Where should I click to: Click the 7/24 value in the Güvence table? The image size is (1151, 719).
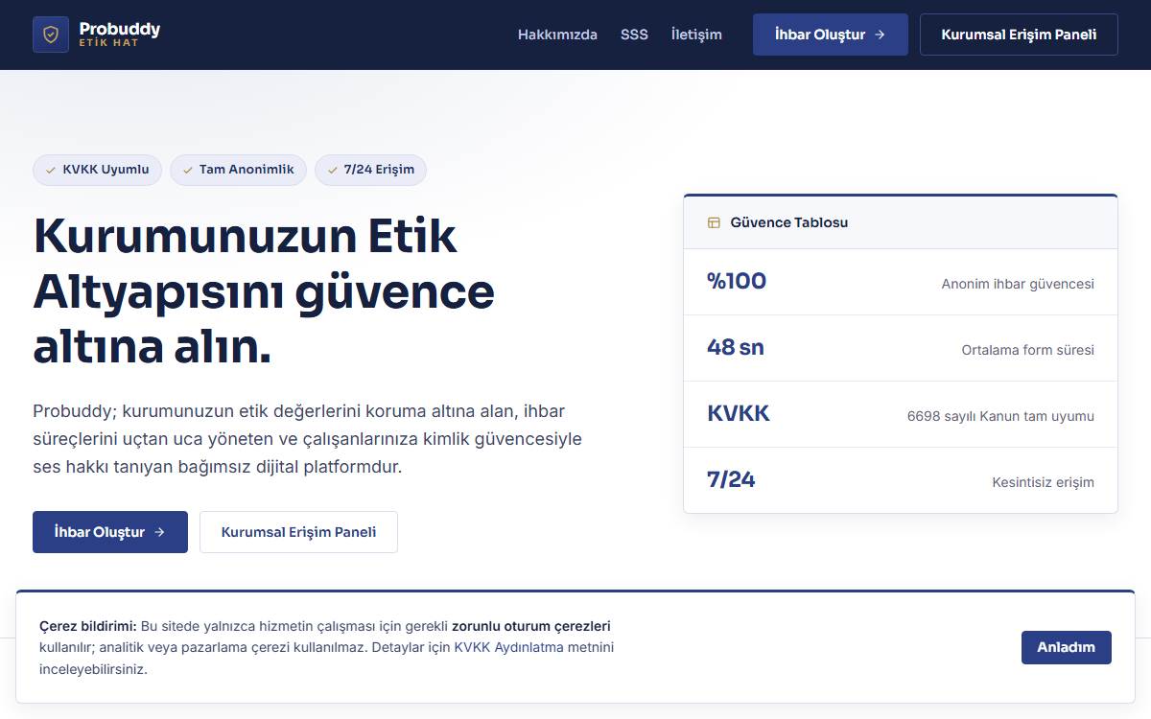[731, 479]
